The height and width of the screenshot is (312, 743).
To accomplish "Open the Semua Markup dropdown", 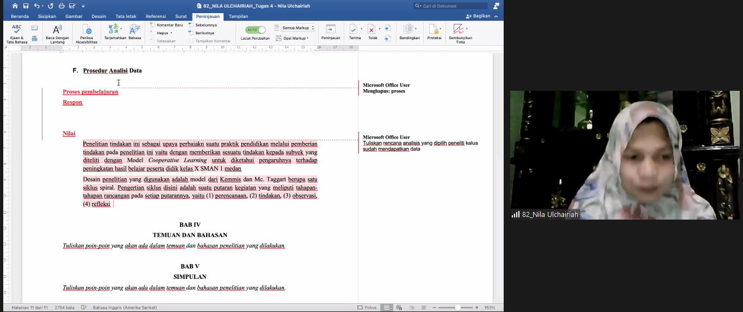I will pyautogui.click(x=298, y=28).
